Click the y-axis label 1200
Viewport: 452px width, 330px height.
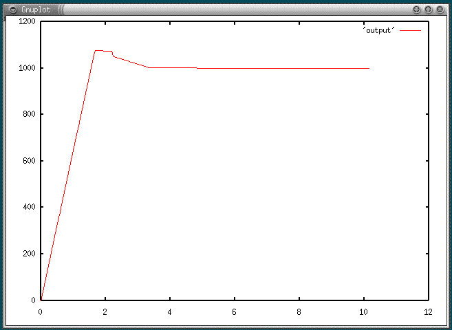tap(27, 21)
